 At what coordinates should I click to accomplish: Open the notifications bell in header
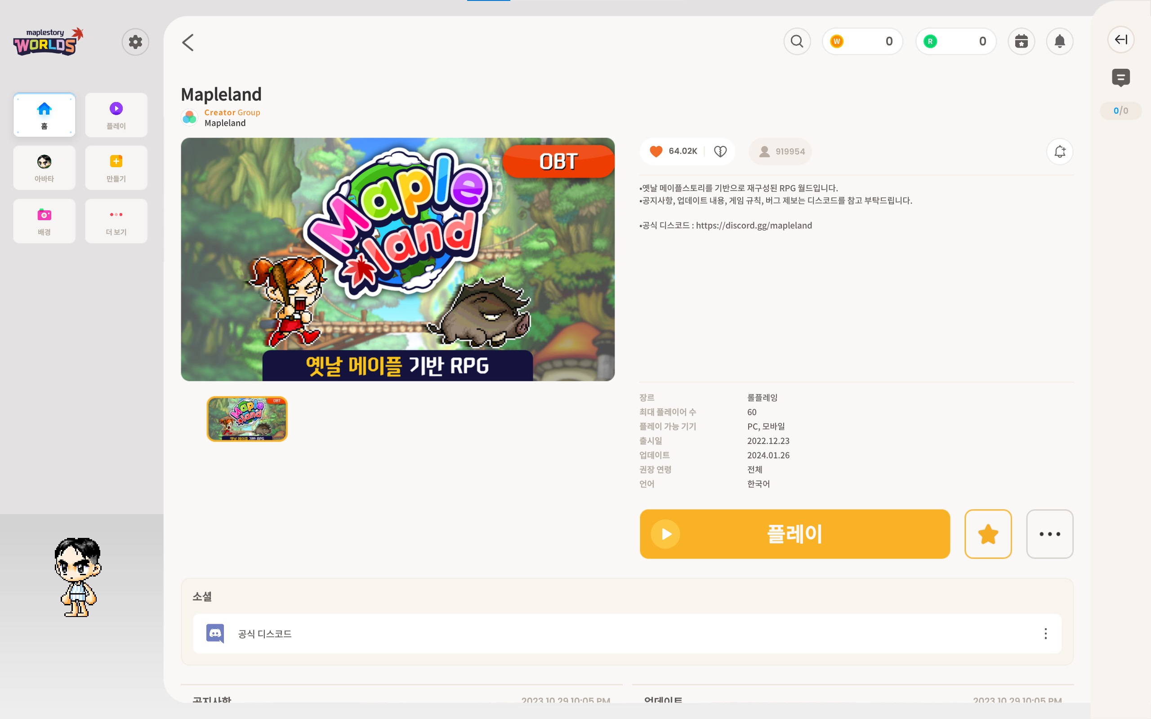point(1060,41)
